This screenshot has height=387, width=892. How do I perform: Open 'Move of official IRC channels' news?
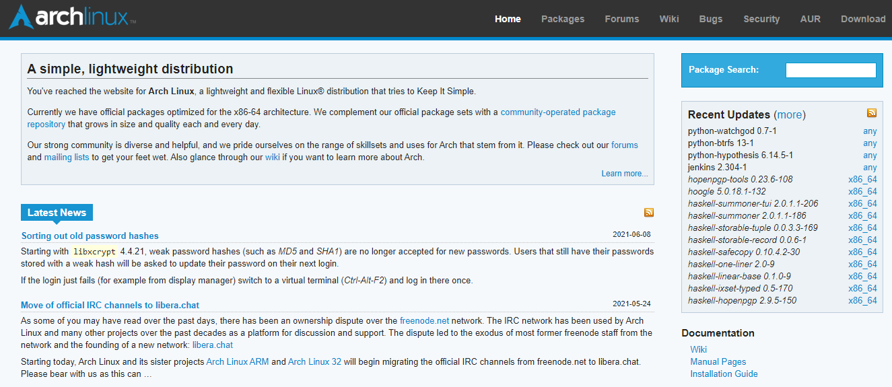tap(110, 306)
